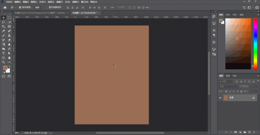
Task: Select the Pen tool
Action: 9,49
